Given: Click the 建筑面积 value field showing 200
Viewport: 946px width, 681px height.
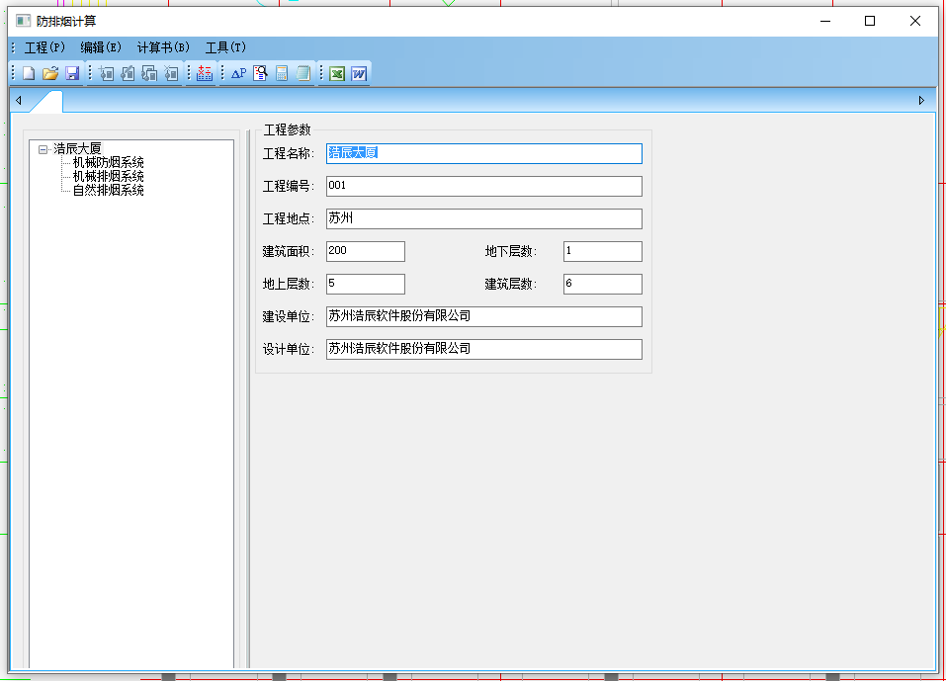Looking at the screenshot, I should [x=365, y=251].
